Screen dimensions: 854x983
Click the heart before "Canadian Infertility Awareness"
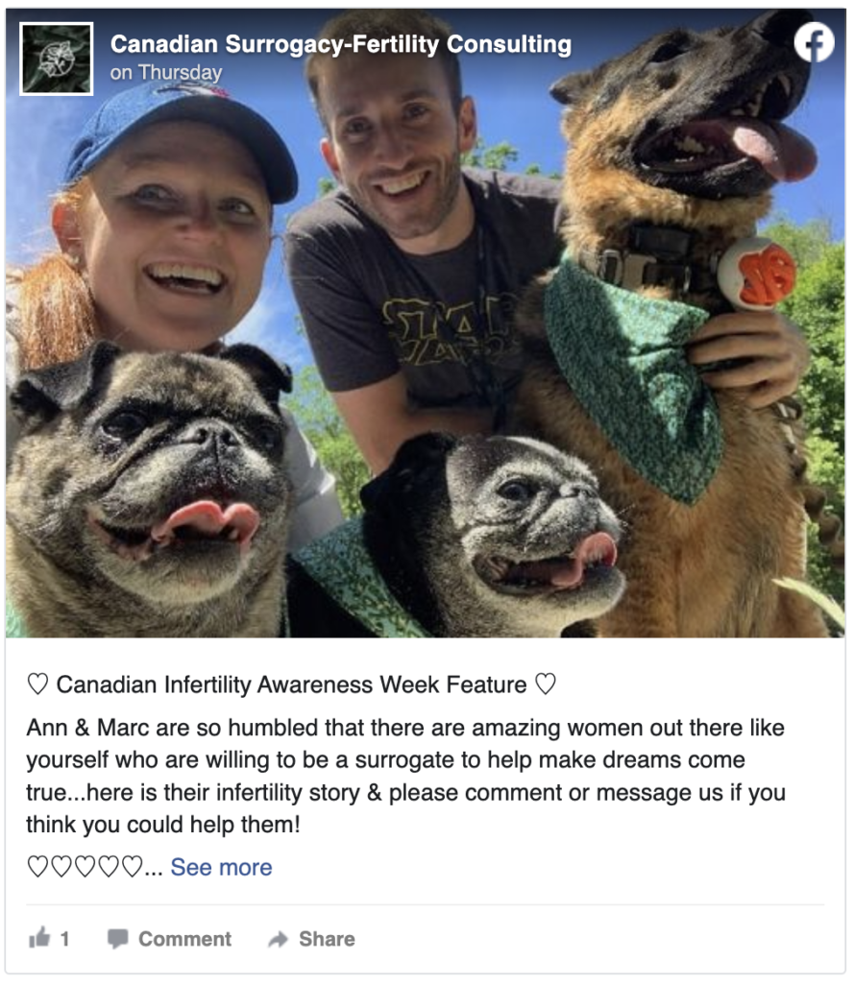coord(37,683)
